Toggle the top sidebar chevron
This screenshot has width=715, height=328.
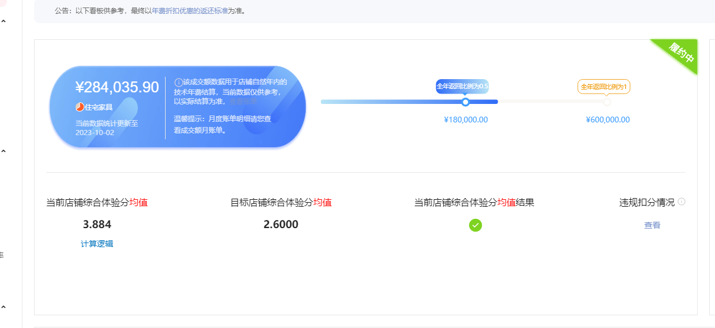click(x=3, y=21)
